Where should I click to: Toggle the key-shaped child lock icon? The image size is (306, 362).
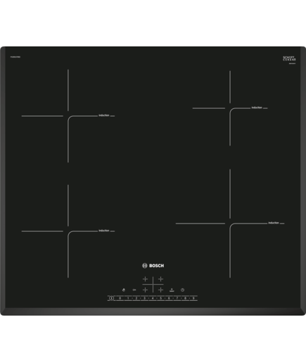pos(134,290)
